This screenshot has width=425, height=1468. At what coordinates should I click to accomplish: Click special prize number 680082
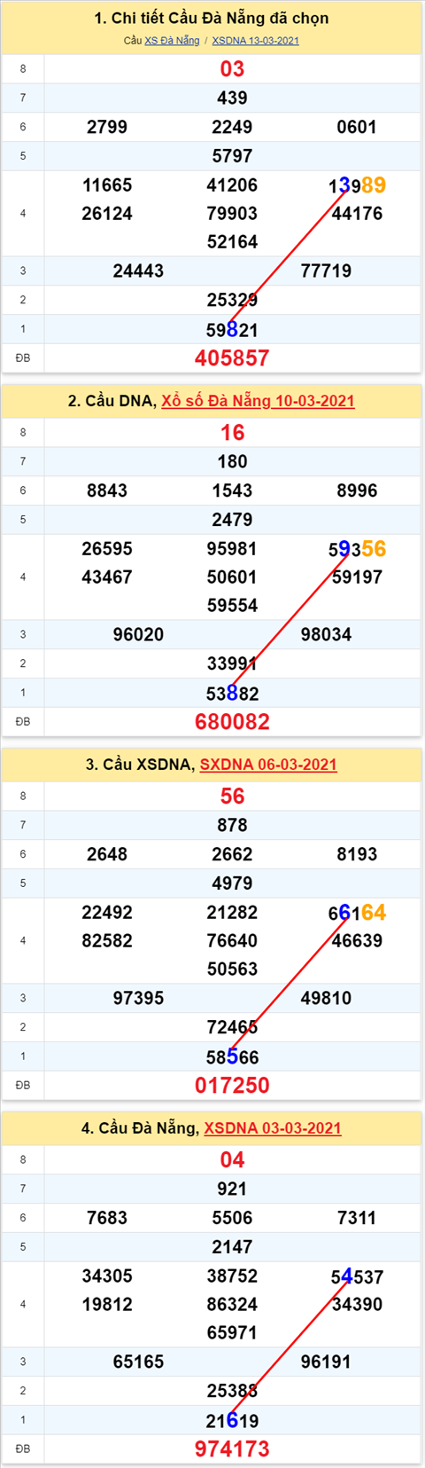pyautogui.click(x=232, y=722)
